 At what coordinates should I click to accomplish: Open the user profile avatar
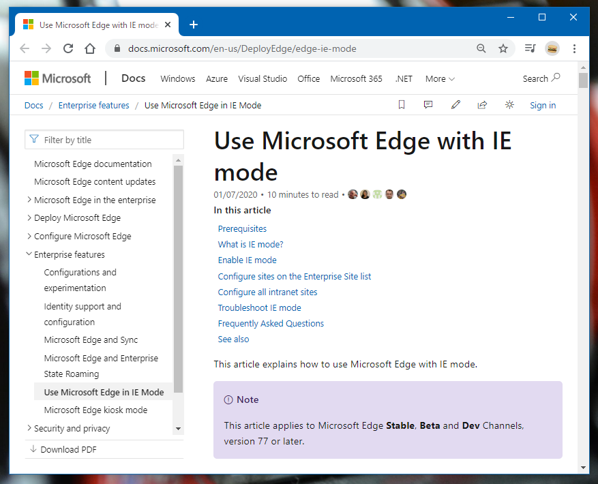tap(552, 48)
